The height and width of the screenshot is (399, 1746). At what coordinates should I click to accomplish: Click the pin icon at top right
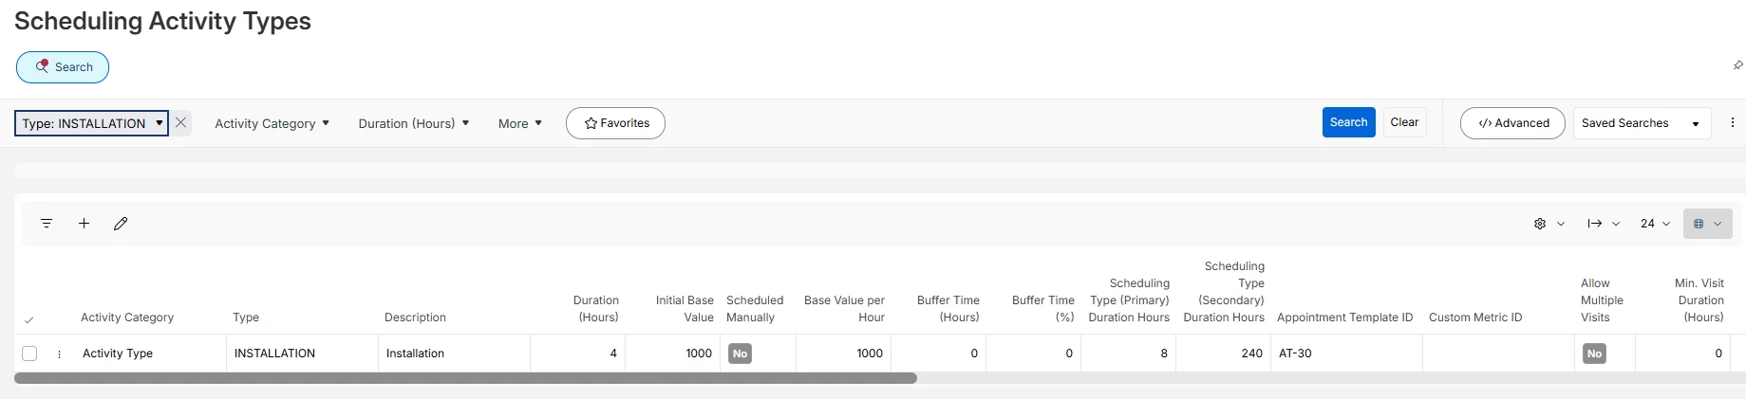[x=1737, y=65]
